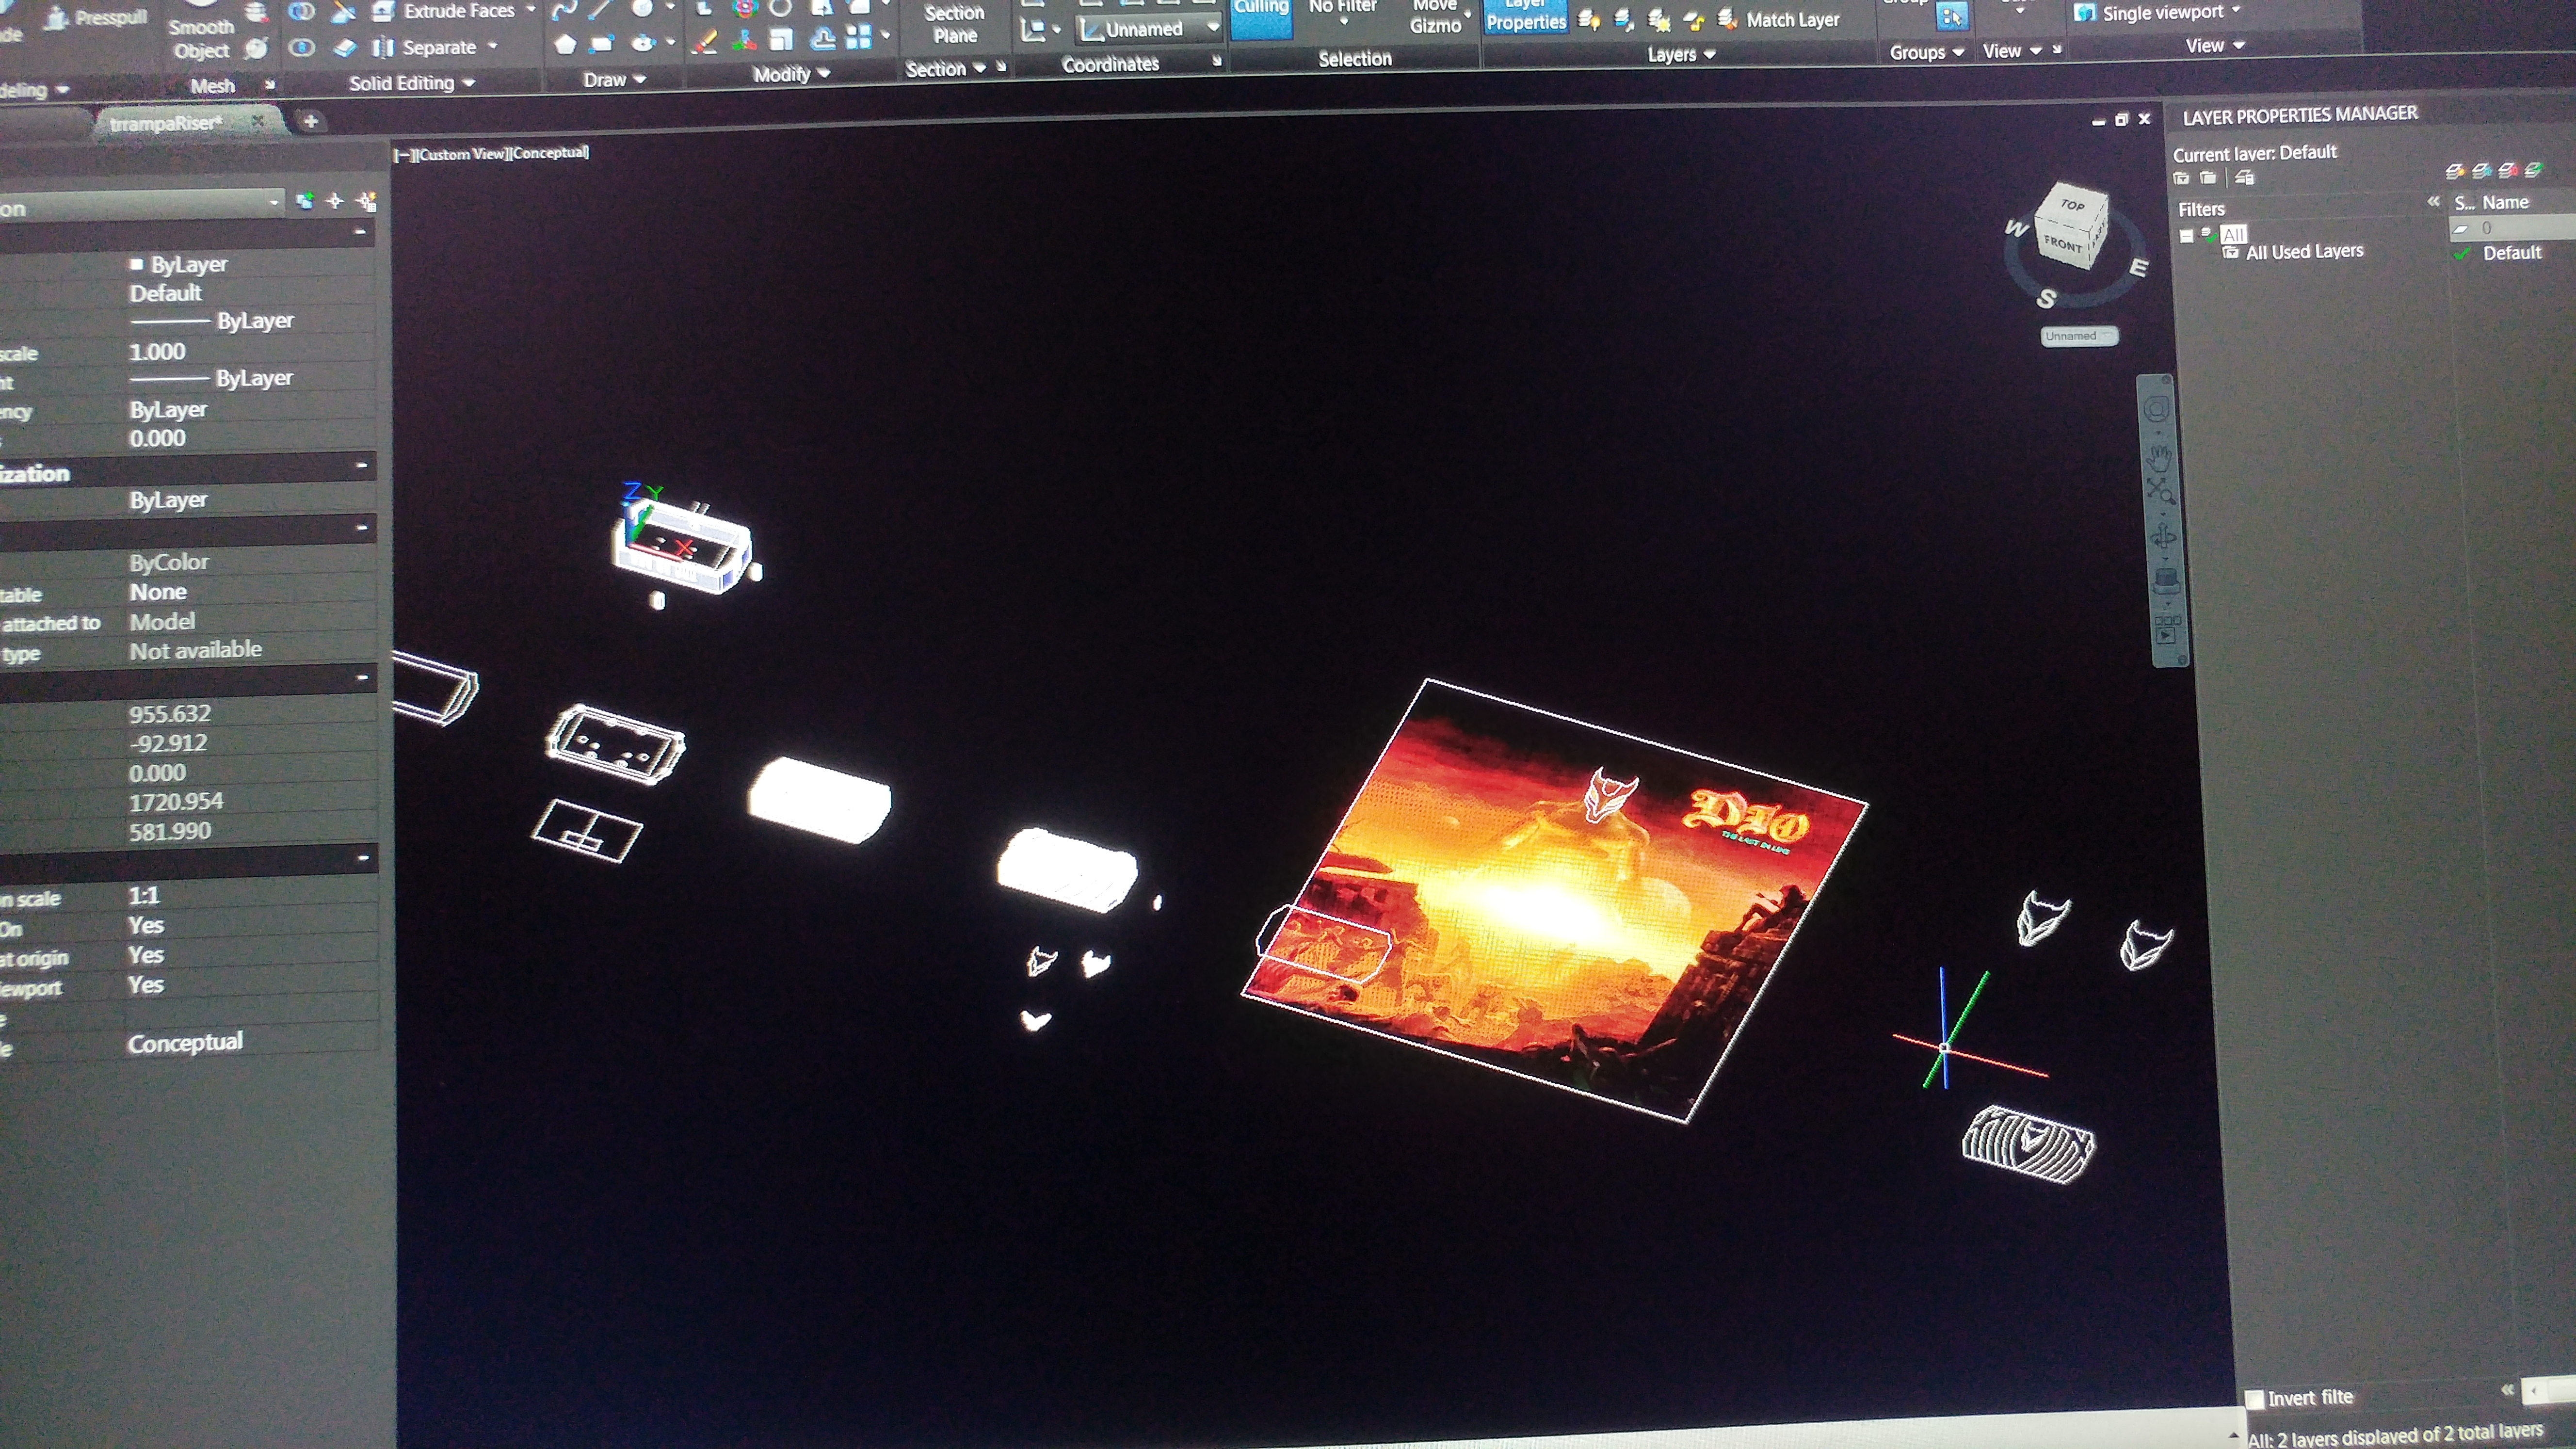The image size is (2576, 1449).
Task: Select the Separate solid tool
Action: pyautogui.click(x=424, y=47)
